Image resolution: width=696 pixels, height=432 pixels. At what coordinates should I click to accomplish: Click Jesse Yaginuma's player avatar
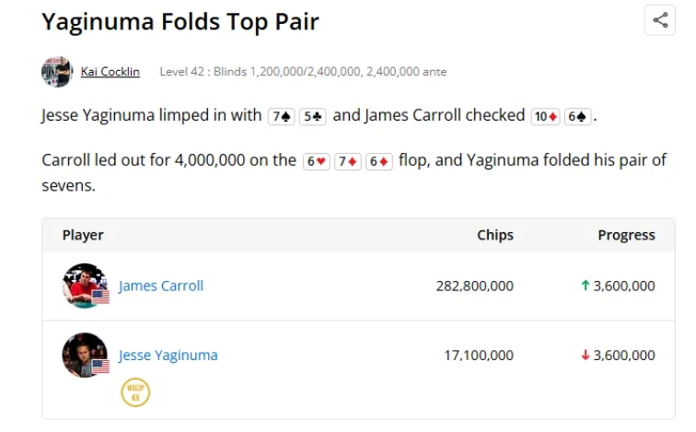point(84,355)
